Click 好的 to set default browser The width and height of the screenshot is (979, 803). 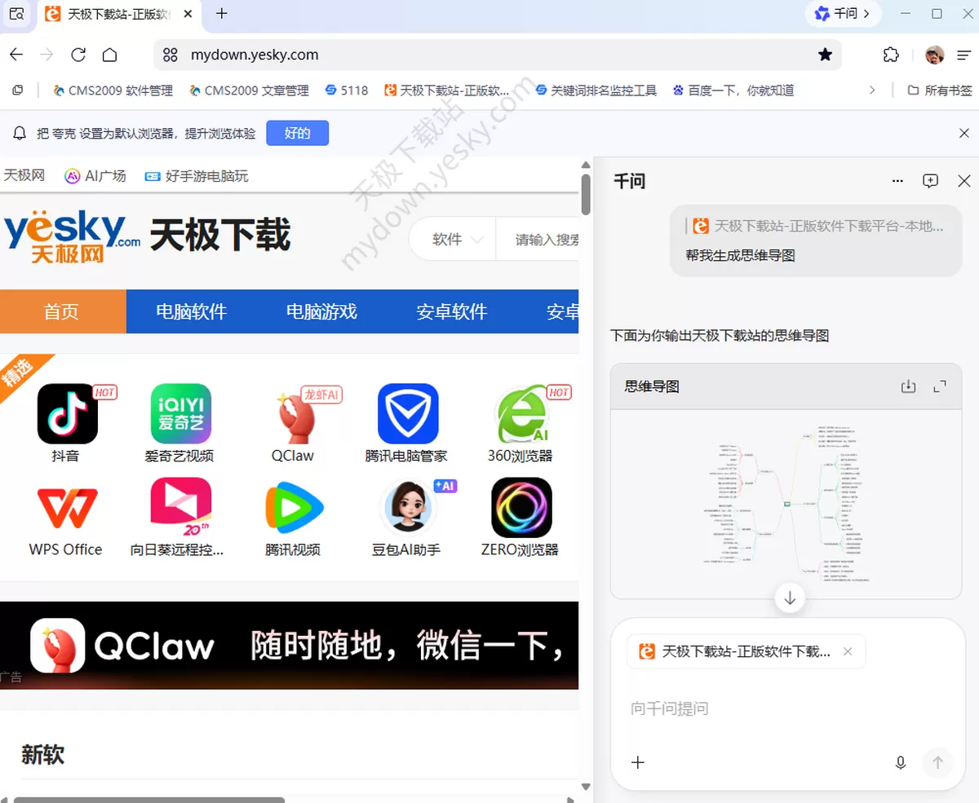(x=297, y=133)
